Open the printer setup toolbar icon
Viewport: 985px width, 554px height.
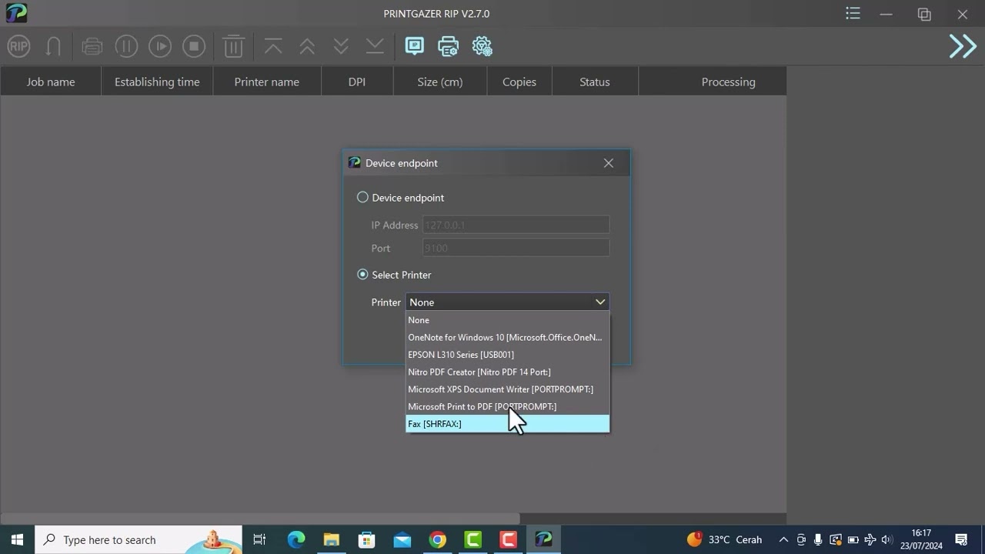tap(448, 46)
